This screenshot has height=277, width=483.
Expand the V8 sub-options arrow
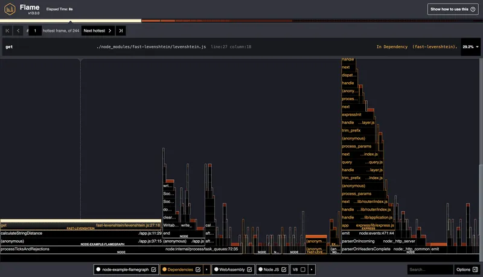(311, 269)
